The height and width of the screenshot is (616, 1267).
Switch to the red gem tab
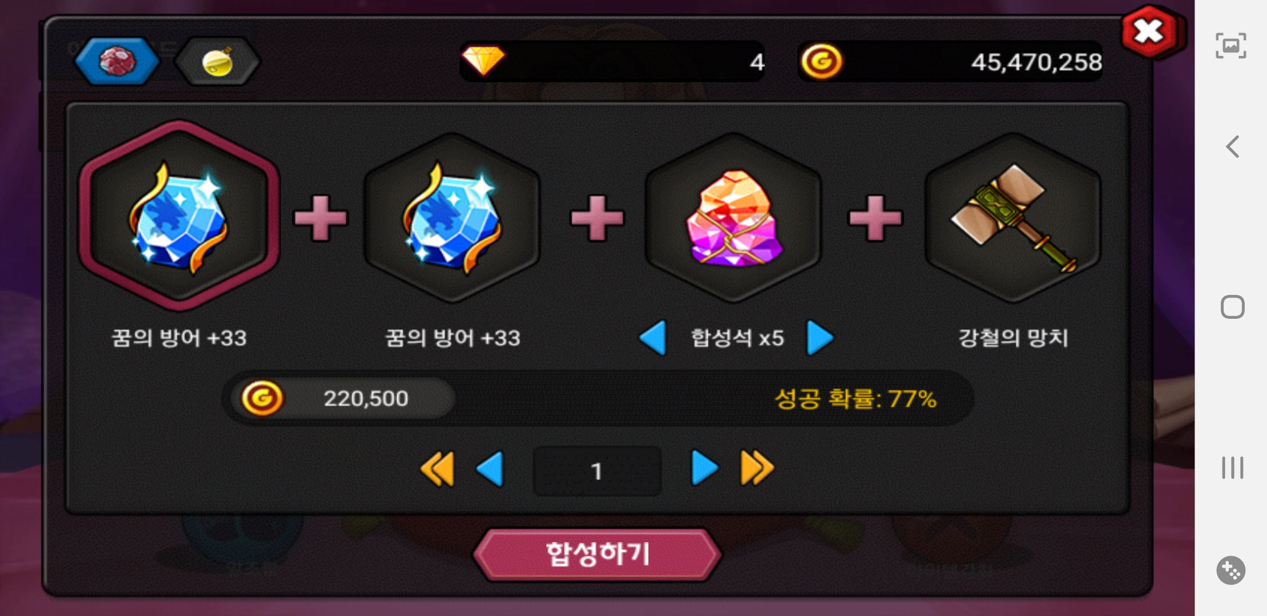[117, 61]
